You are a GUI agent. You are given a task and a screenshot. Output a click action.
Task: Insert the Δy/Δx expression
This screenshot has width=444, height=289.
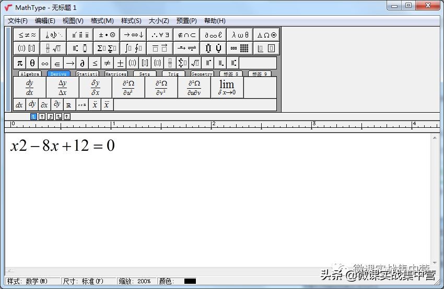pyautogui.click(x=62, y=88)
